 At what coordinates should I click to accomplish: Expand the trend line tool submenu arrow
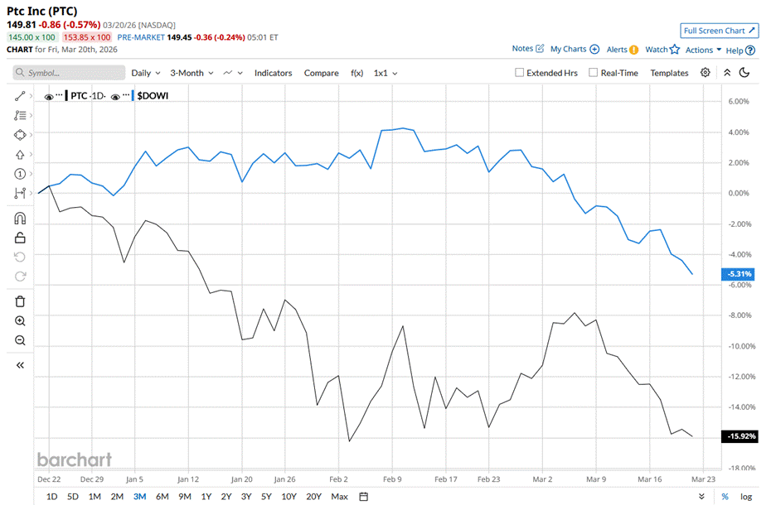[x=31, y=96]
